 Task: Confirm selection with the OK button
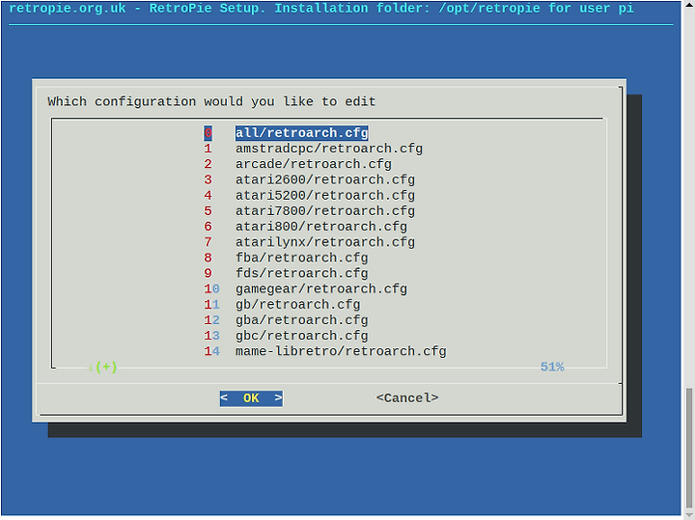[251, 398]
